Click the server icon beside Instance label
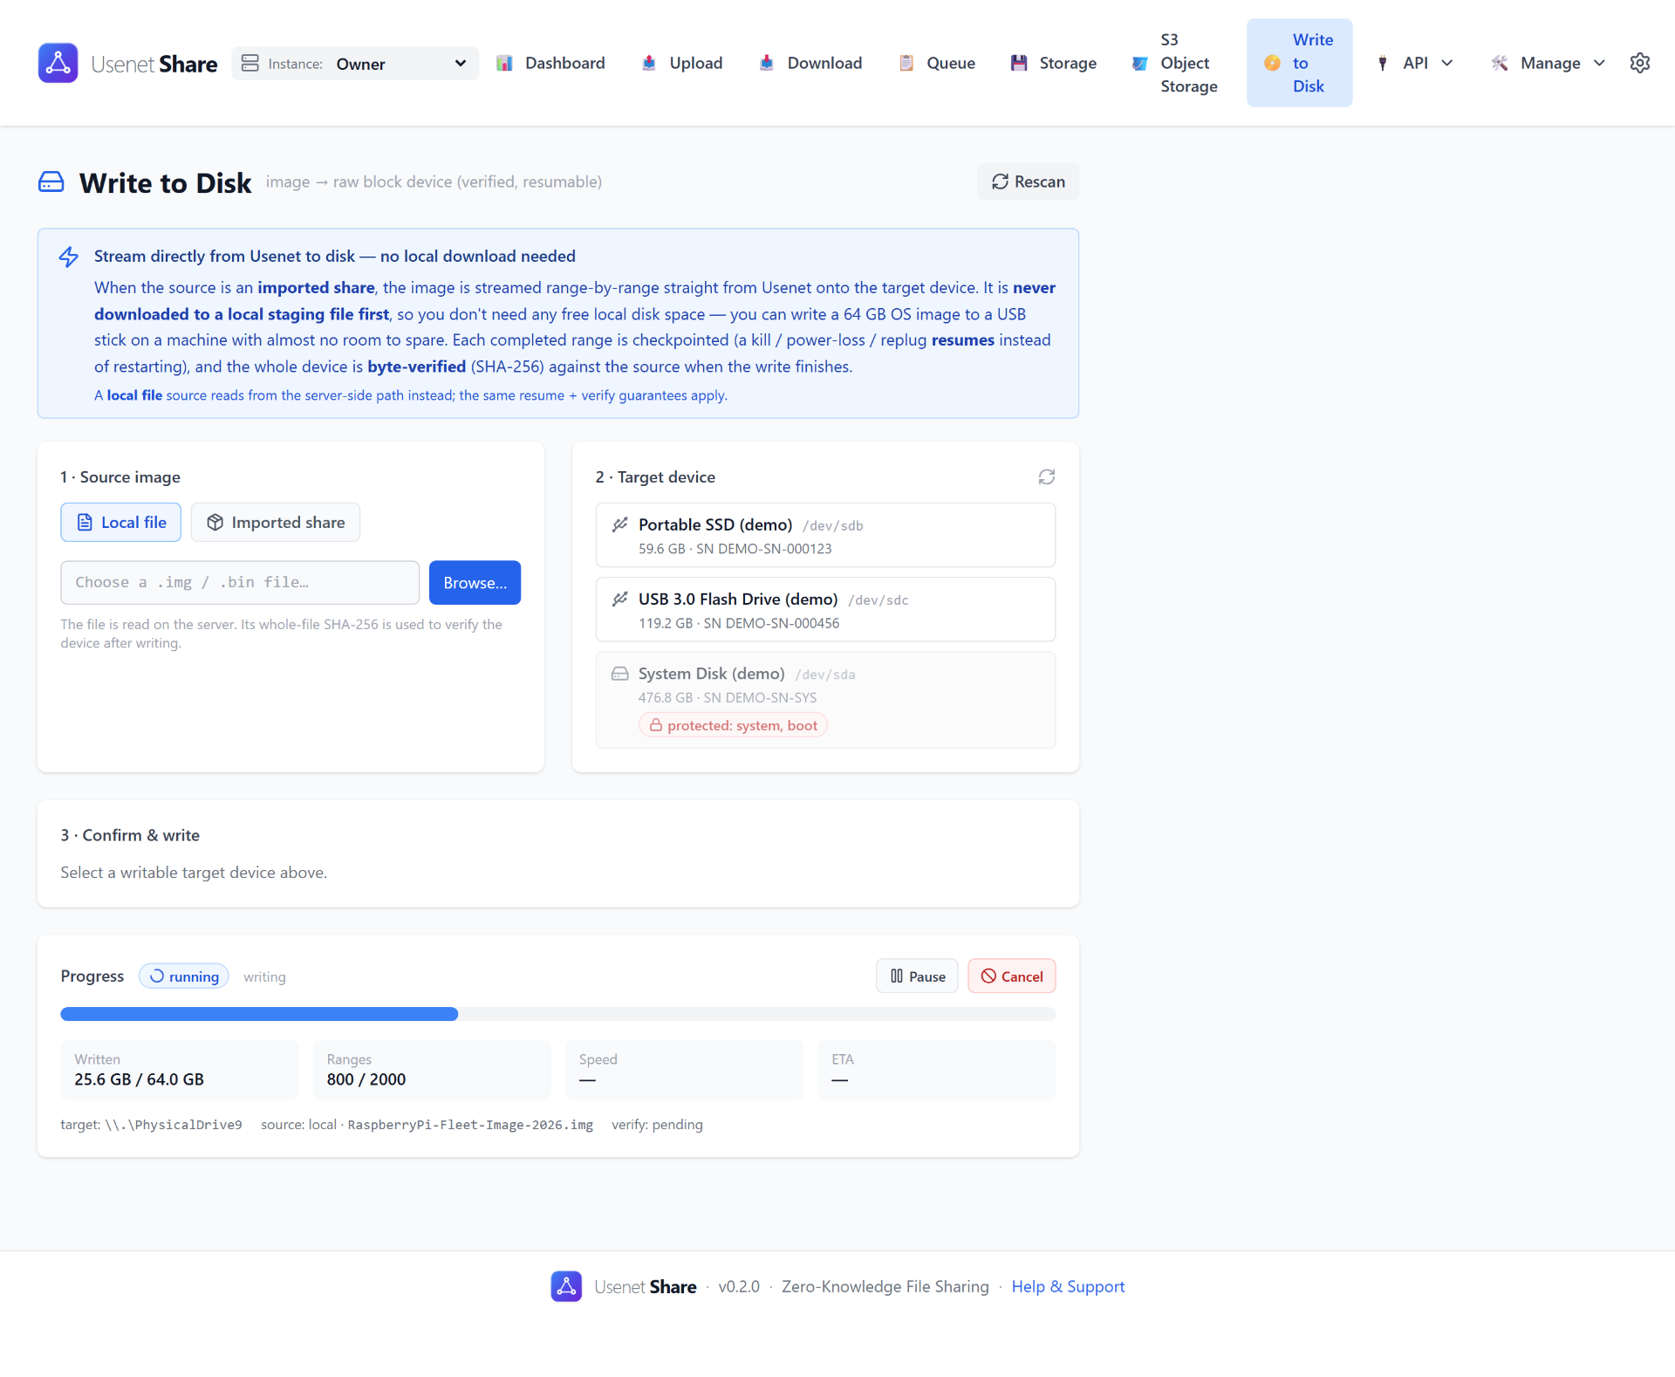 (250, 63)
